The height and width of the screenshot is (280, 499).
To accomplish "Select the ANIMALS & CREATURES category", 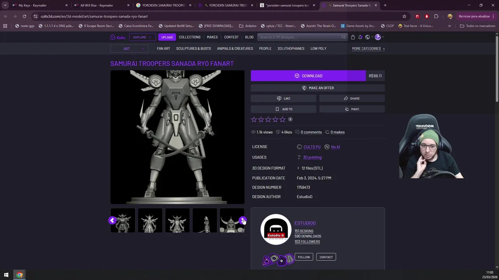I will coord(235,49).
